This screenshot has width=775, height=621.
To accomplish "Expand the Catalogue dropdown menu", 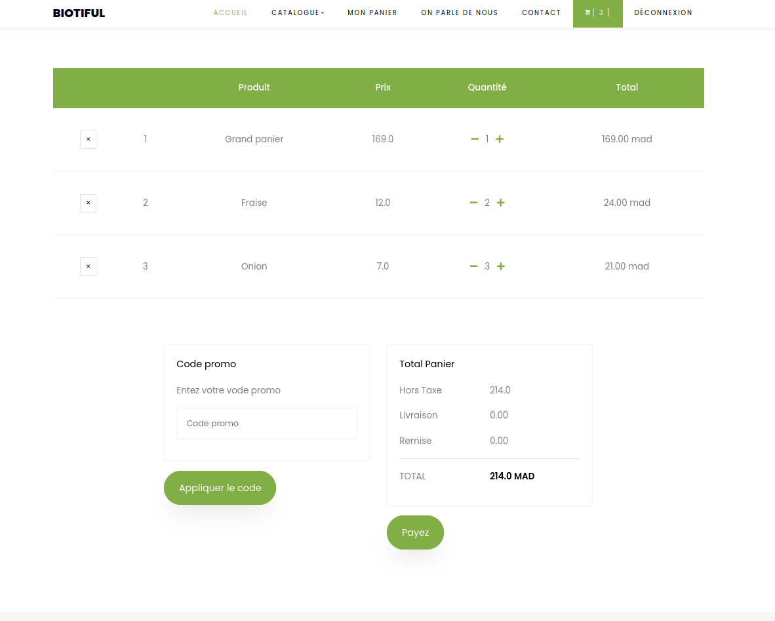I will [x=298, y=13].
